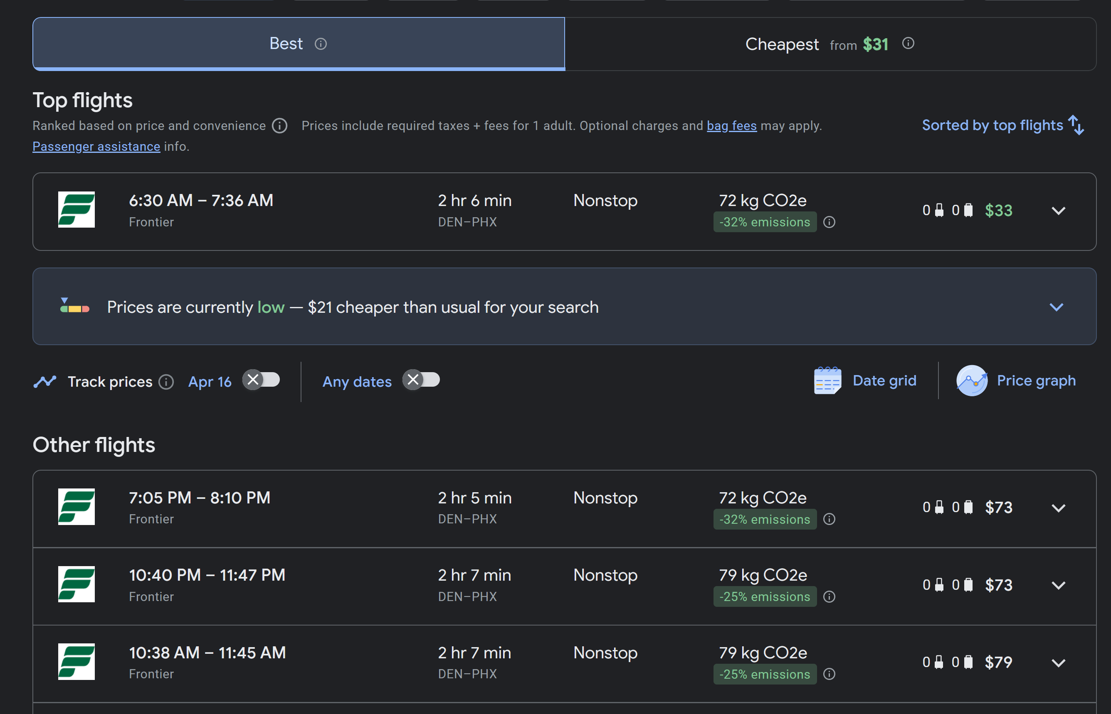Click the sort arrows icon by 'Sorted by top flights'
Image resolution: width=1111 pixels, height=714 pixels.
(1076, 125)
